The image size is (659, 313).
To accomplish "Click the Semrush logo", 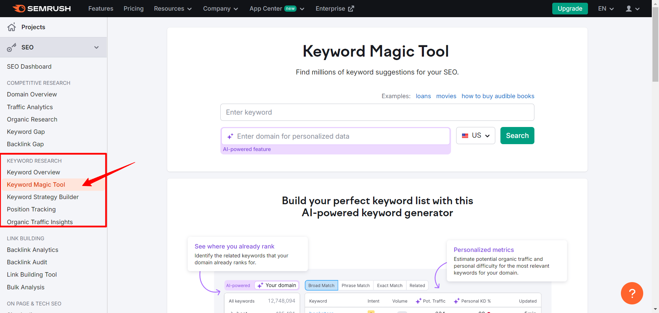I will pos(42,9).
